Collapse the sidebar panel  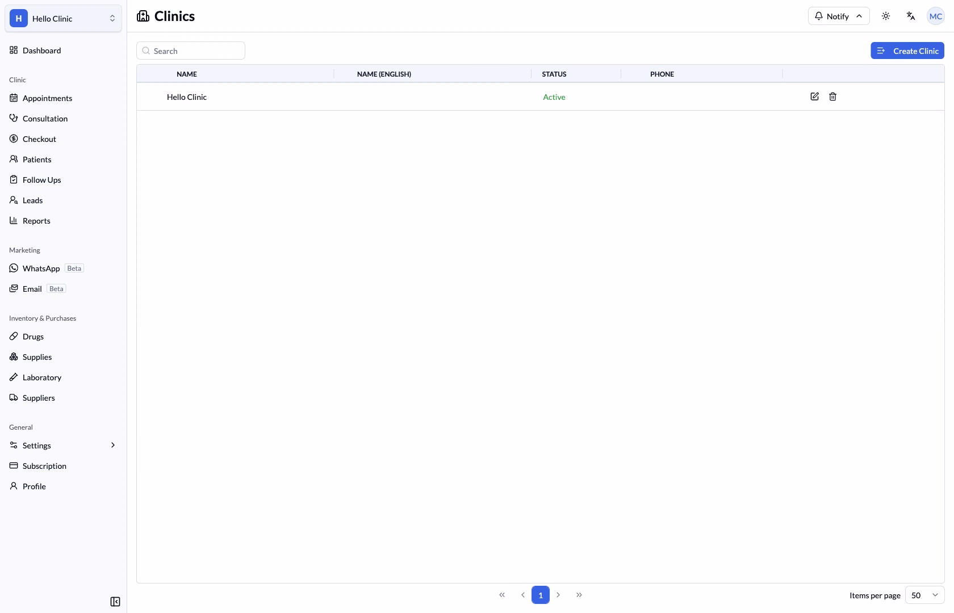point(115,602)
